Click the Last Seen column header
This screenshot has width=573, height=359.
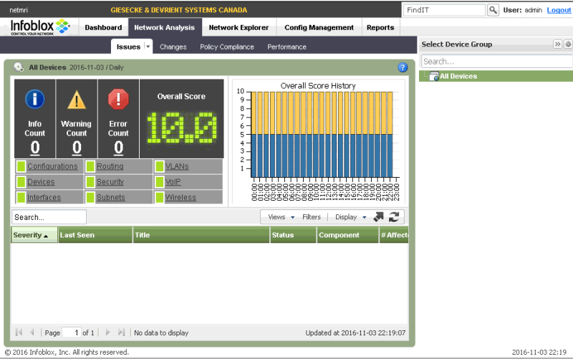coord(95,235)
